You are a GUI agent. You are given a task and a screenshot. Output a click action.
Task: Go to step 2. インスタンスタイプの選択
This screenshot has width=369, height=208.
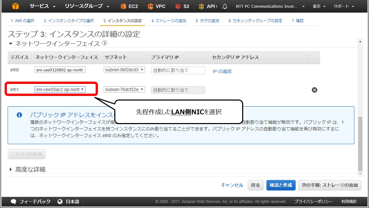pyautogui.click(x=69, y=21)
